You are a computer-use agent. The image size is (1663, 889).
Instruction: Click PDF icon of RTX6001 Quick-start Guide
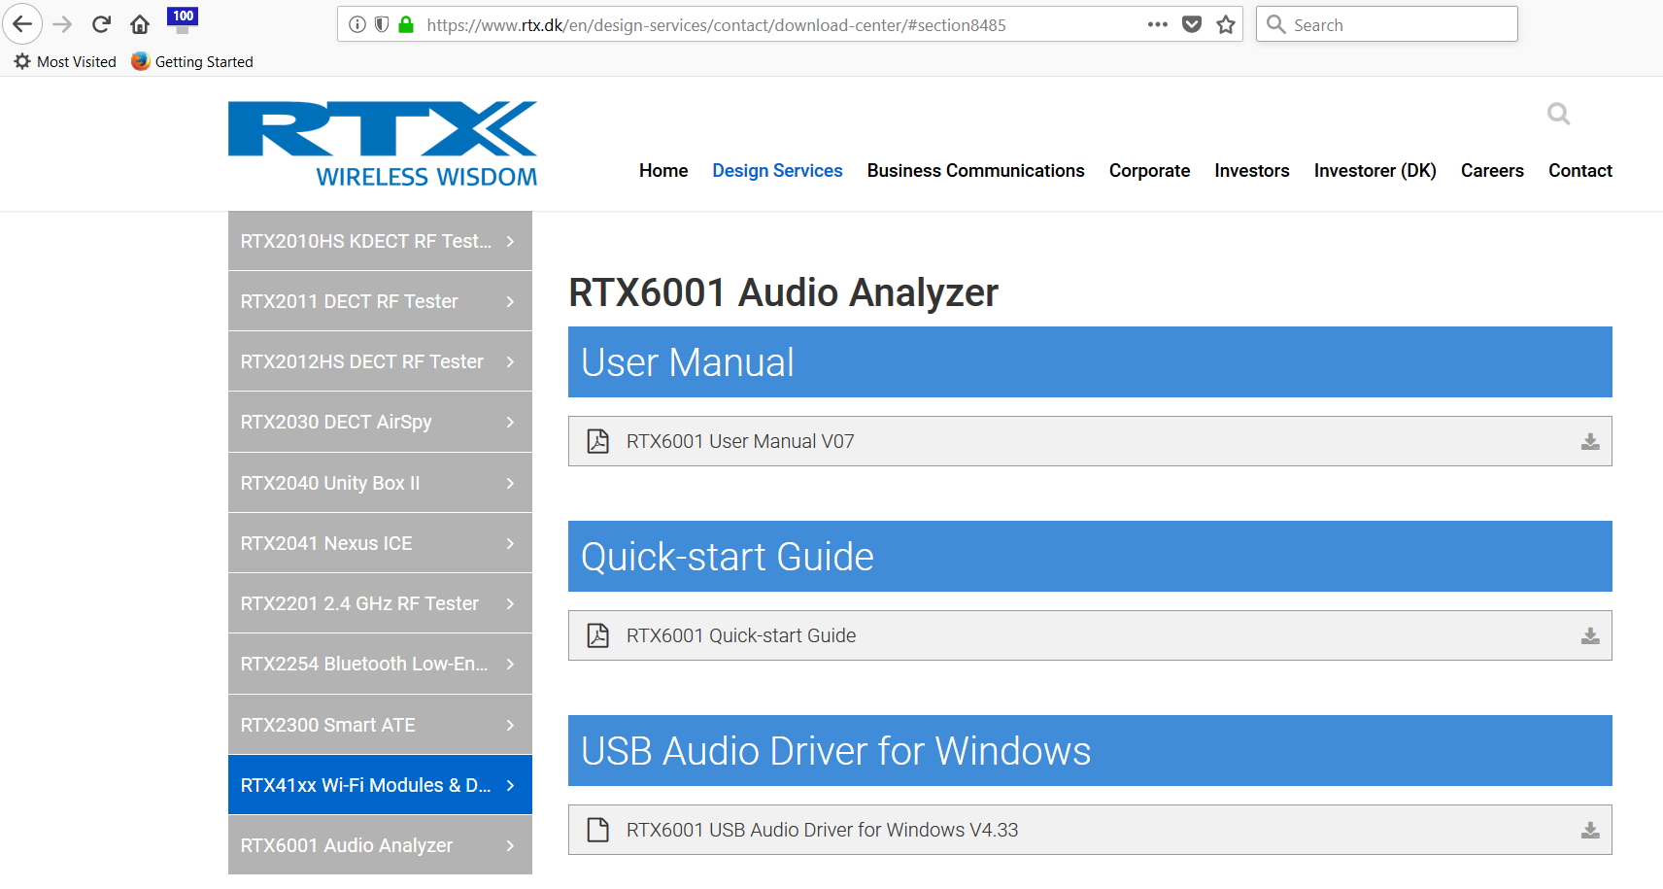[x=598, y=635]
